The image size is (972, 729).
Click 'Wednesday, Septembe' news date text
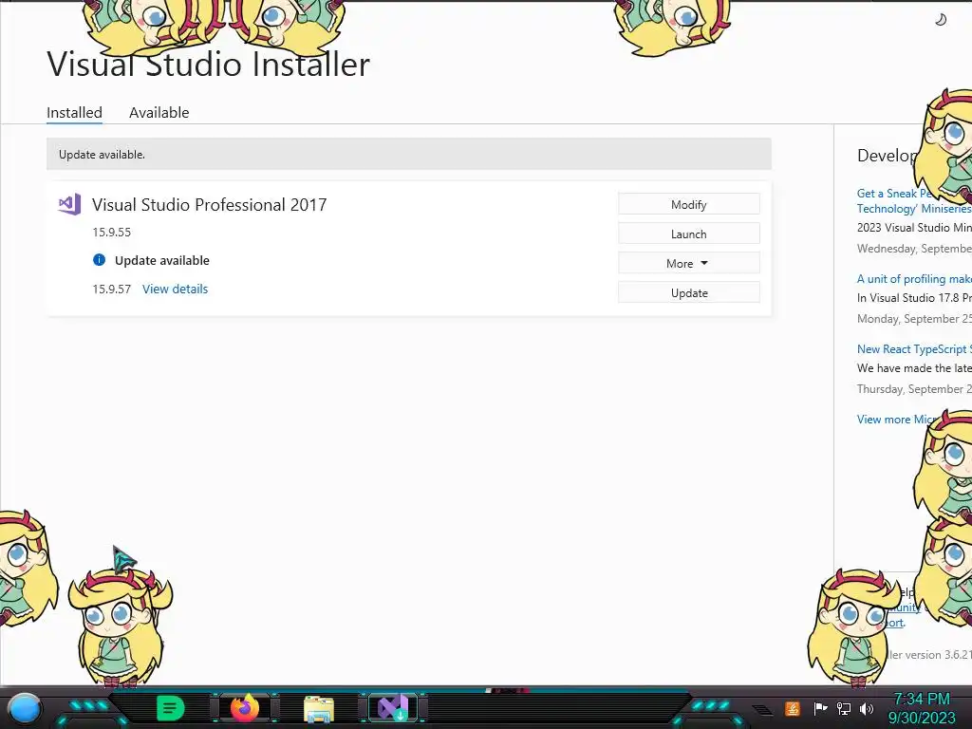click(x=914, y=249)
